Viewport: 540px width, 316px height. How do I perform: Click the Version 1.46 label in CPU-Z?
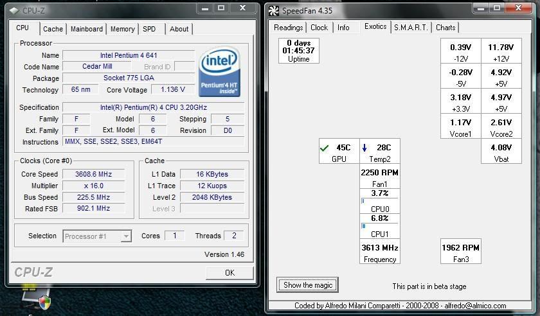(224, 254)
